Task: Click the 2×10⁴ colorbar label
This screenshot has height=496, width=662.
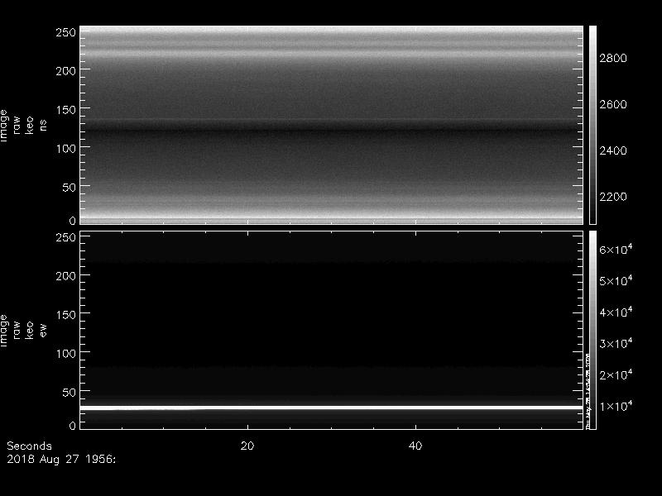Action: pyautogui.click(x=616, y=374)
